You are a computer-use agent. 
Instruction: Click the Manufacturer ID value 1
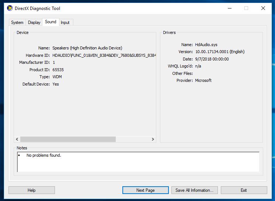pyautogui.click(x=54, y=62)
